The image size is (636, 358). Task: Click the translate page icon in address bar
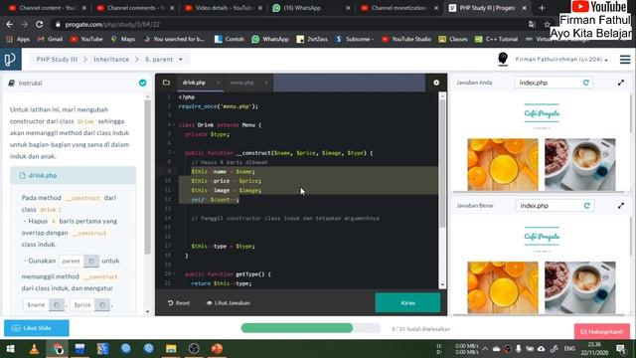point(532,24)
